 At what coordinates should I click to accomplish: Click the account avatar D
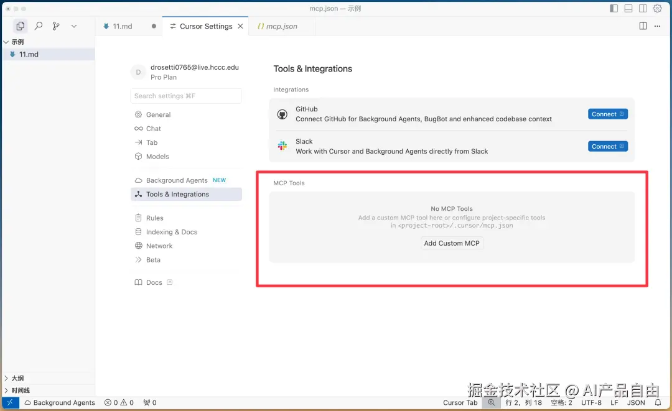coord(138,72)
